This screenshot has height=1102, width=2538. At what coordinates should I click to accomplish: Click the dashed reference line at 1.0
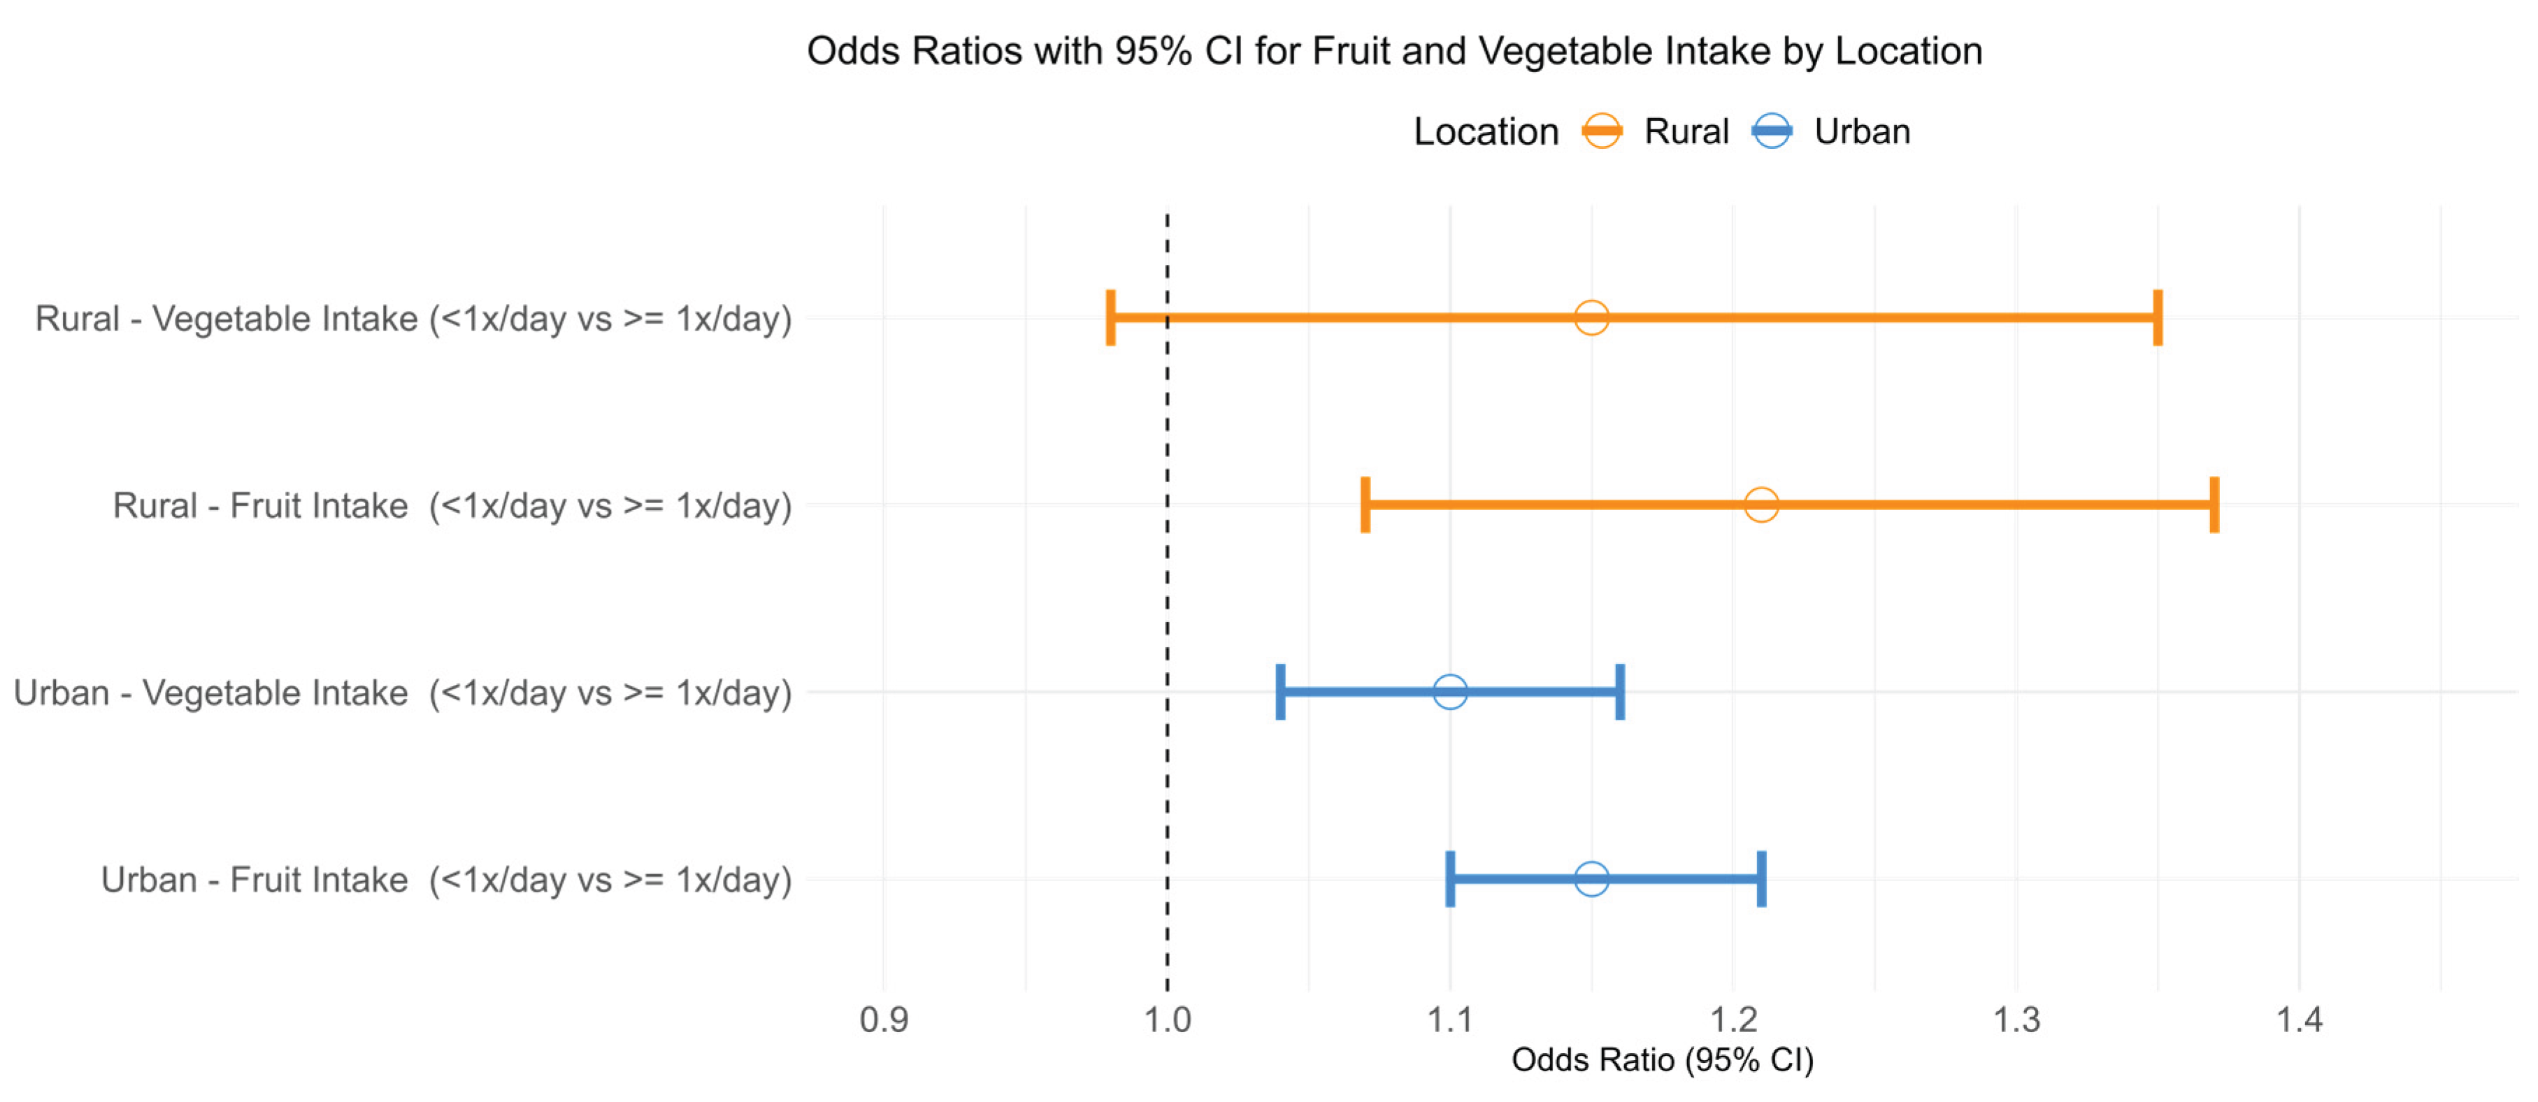coord(1168,591)
